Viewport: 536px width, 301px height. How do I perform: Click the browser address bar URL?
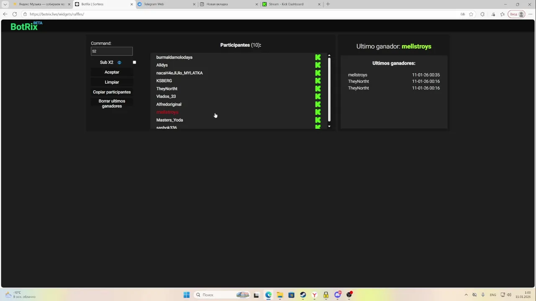tap(57, 14)
